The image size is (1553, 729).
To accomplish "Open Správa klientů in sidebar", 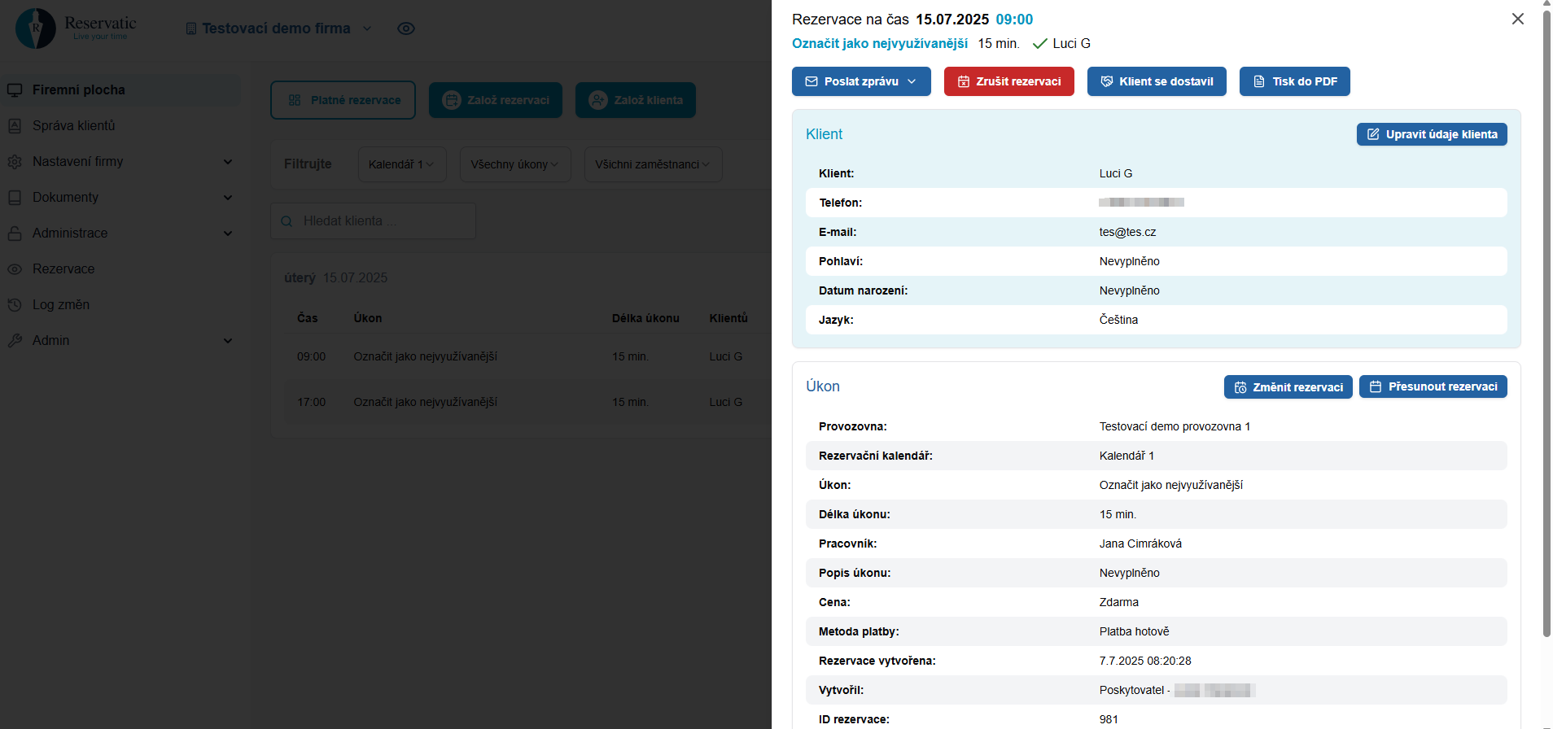I will tap(73, 125).
